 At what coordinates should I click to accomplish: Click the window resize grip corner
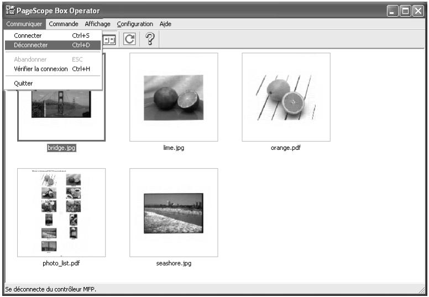(x=421, y=289)
